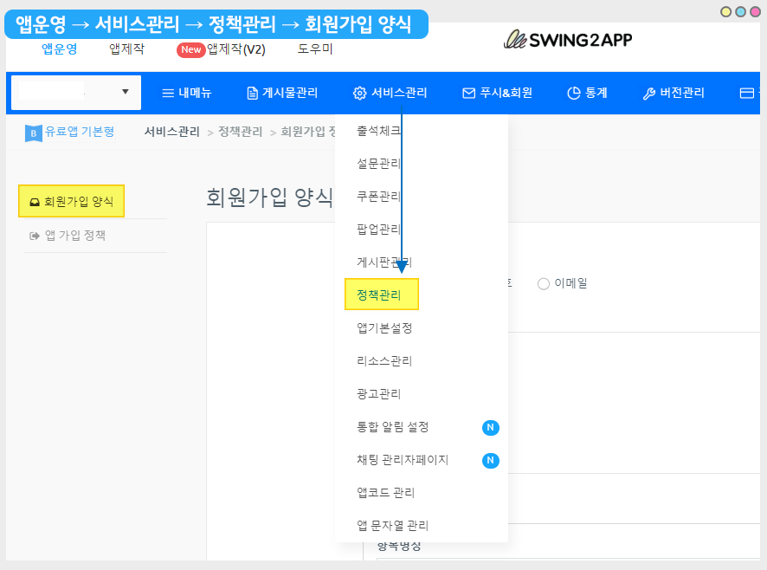
Task: Open the app selector dropdown arrow
Action: point(125,92)
